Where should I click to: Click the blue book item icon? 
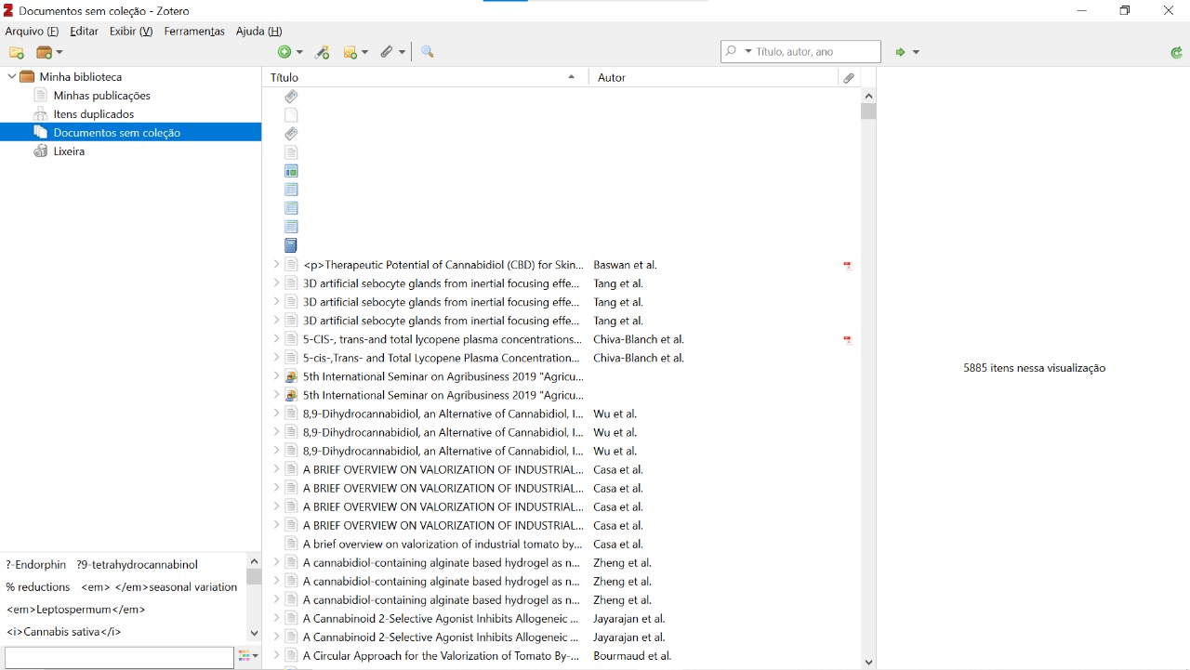(291, 245)
